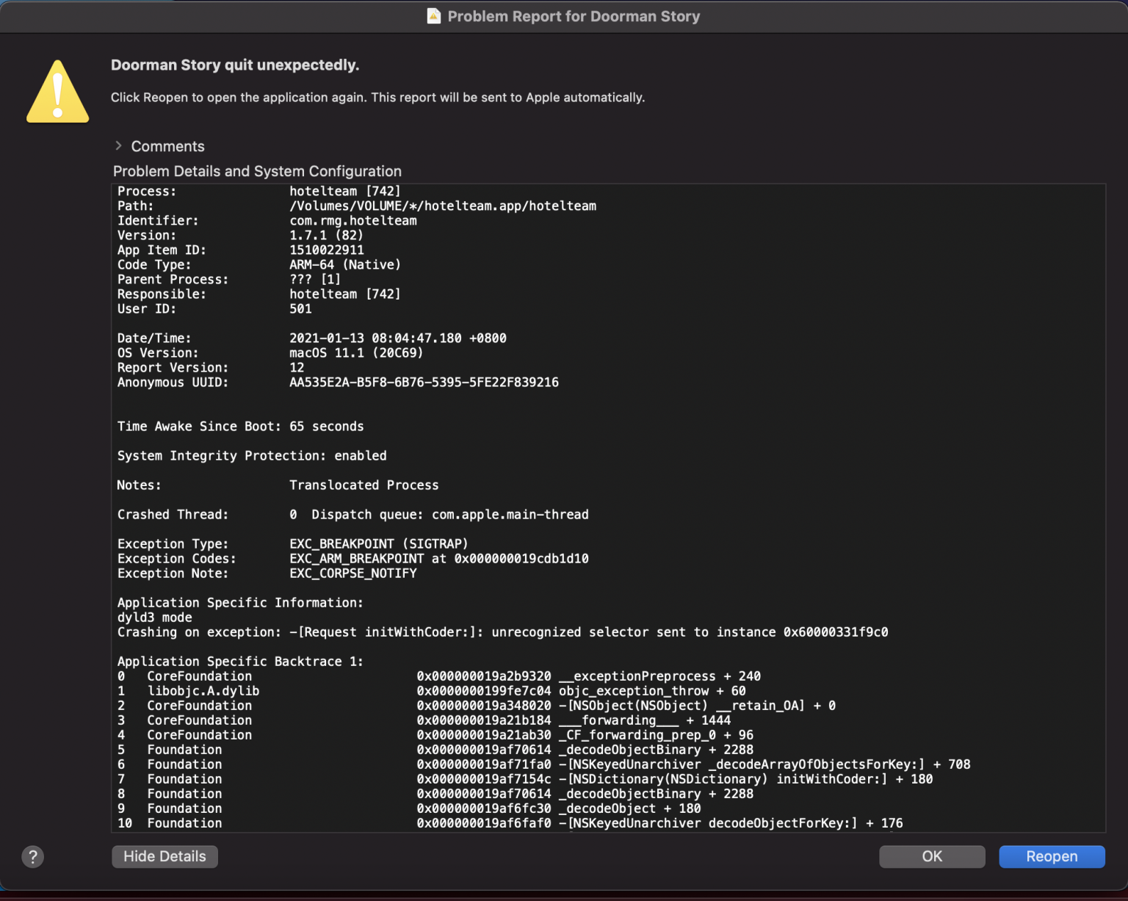Screen dimensions: 1128x901
Task: Click backtrace frame '__exceptionPreprocess + 240'
Action: coord(659,676)
